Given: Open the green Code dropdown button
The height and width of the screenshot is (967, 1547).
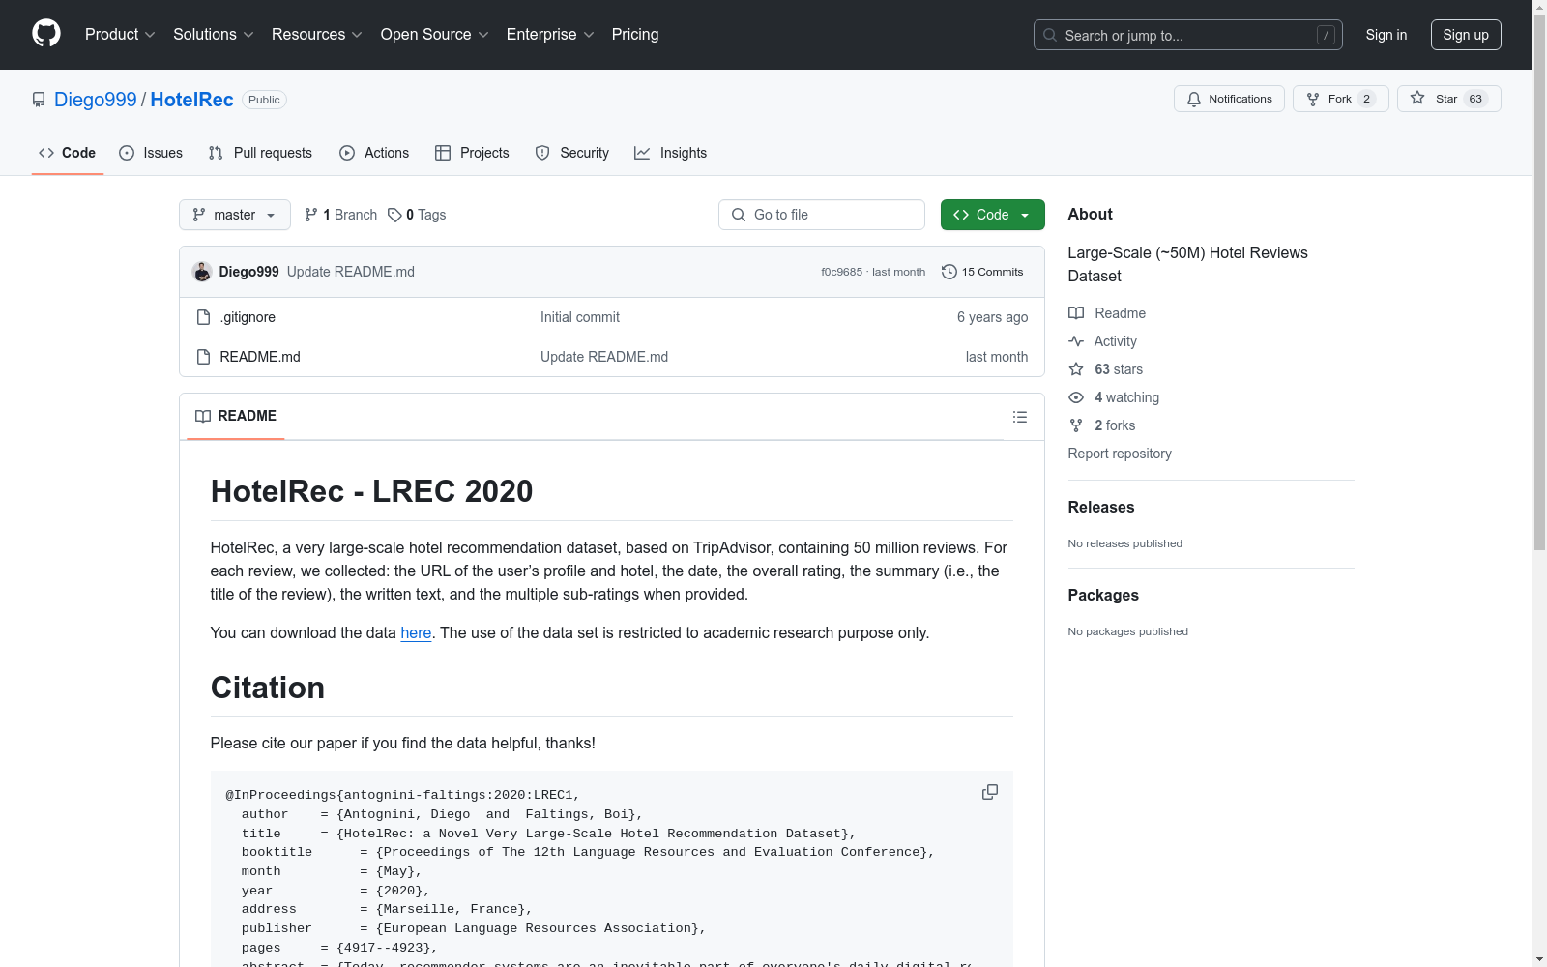Looking at the screenshot, I should [x=992, y=215].
